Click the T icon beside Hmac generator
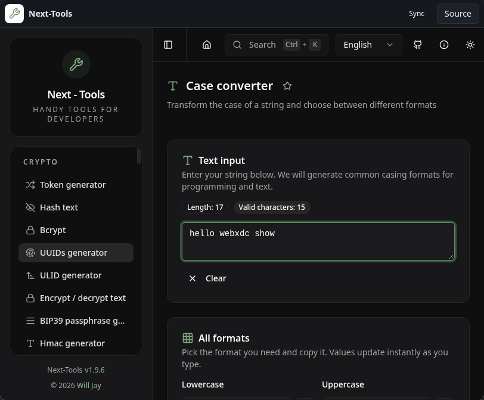 tap(30, 343)
